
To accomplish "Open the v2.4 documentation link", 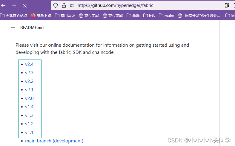I will 29,64.
